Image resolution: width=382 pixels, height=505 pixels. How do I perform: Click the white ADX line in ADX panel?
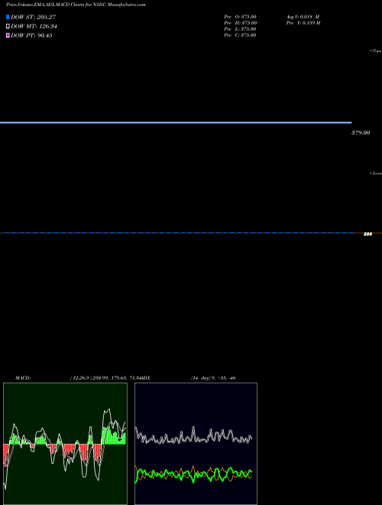193,435
